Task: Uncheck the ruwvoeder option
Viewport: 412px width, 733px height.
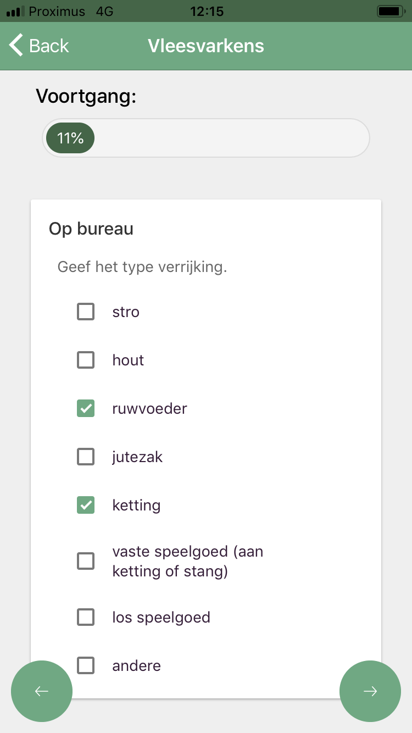Action: click(x=86, y=408)
